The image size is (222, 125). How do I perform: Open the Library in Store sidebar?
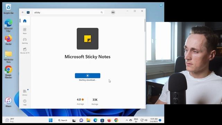point(25,93)
